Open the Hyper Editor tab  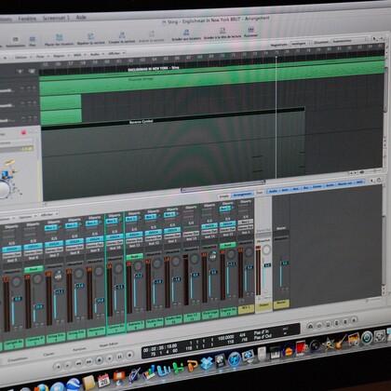pyautogui.click(x=109, y=345)
